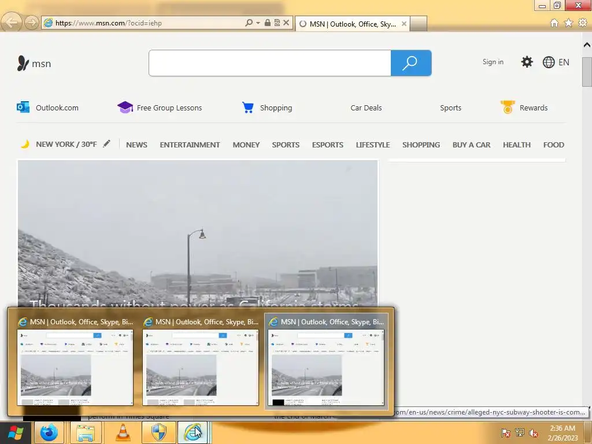Open the EN language globe selector
Image resolution: width=592 pixels, height=444 pixels.
(556, 62)
